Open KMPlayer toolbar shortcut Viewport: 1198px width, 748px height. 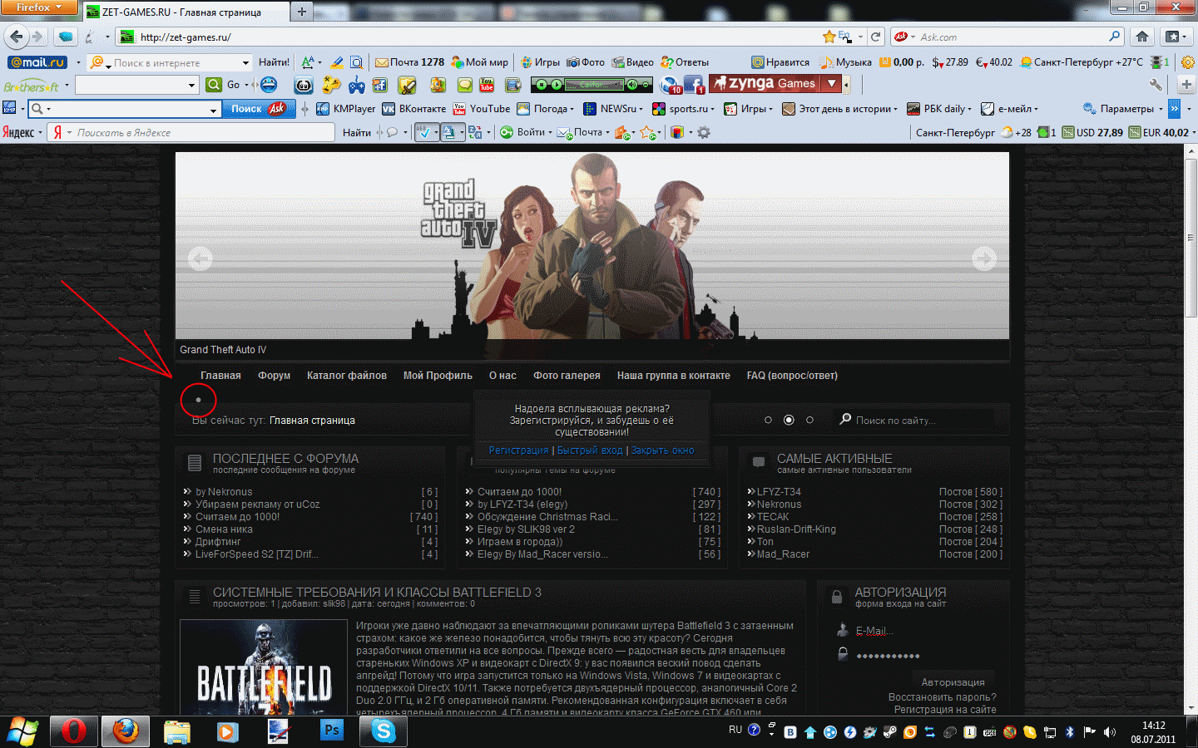click(x=346, y=109)
